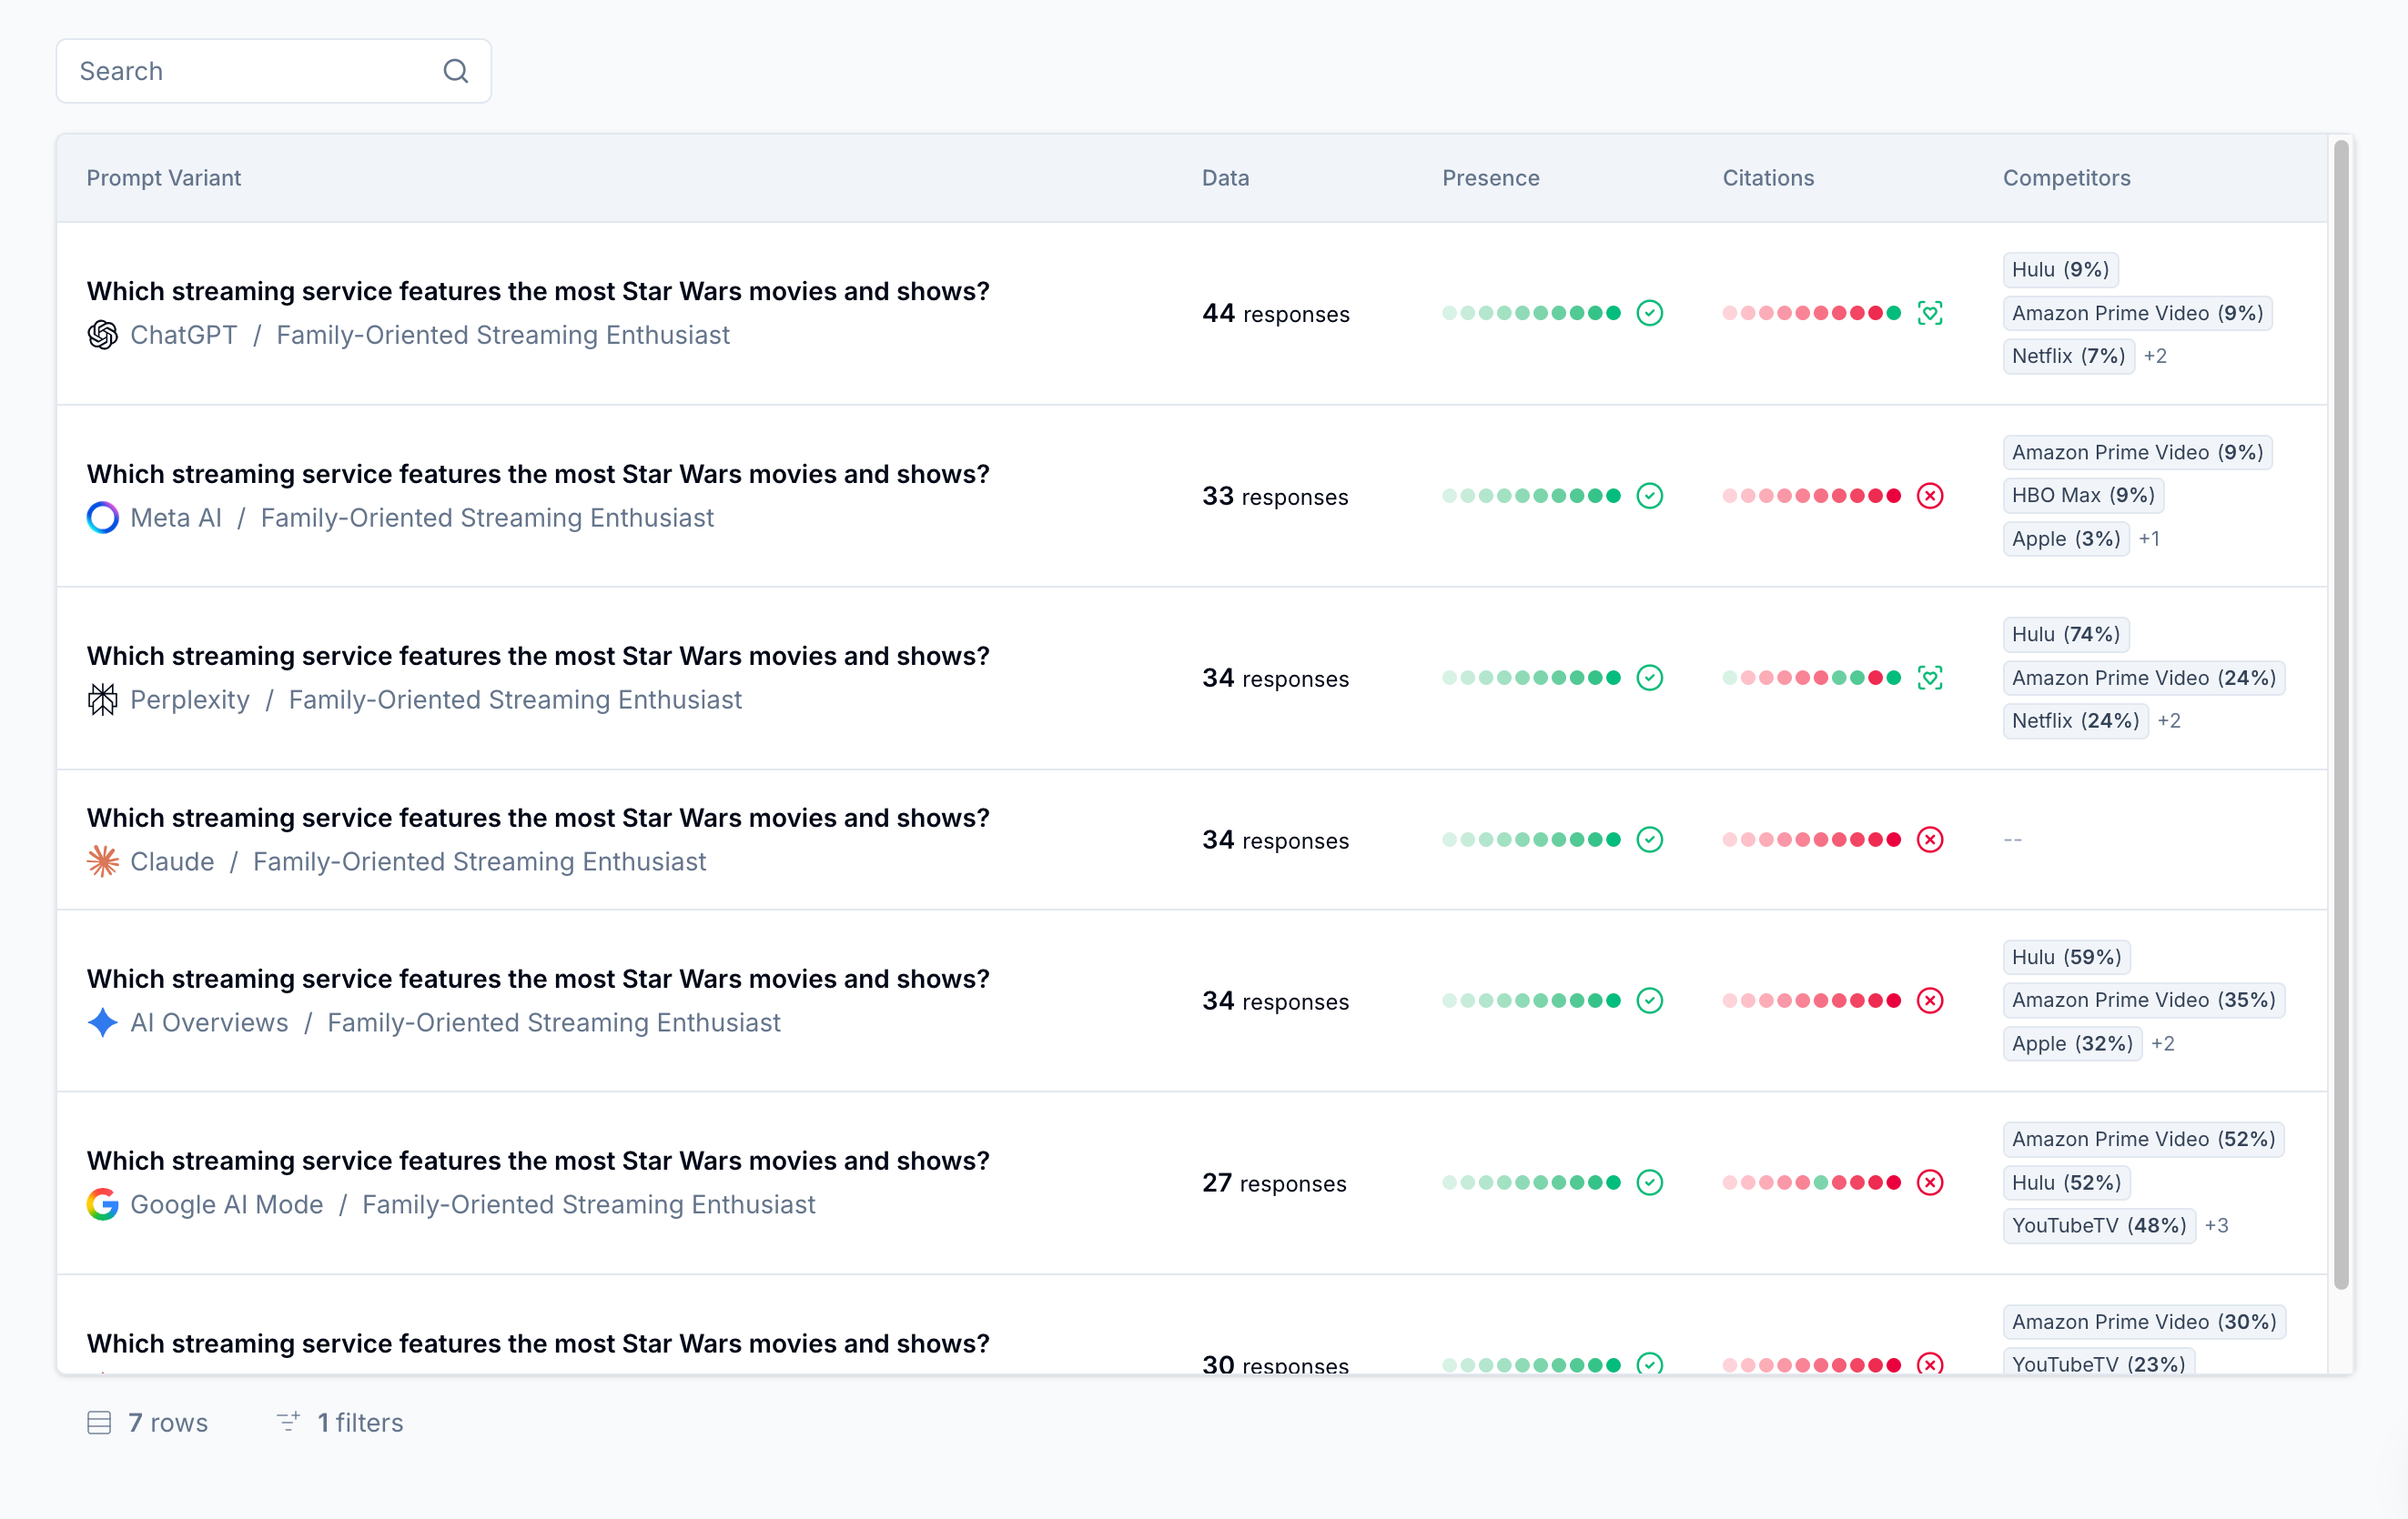
Task: Click the search magnifier icon
Action: pyautogui.click(x=455, y=71)
